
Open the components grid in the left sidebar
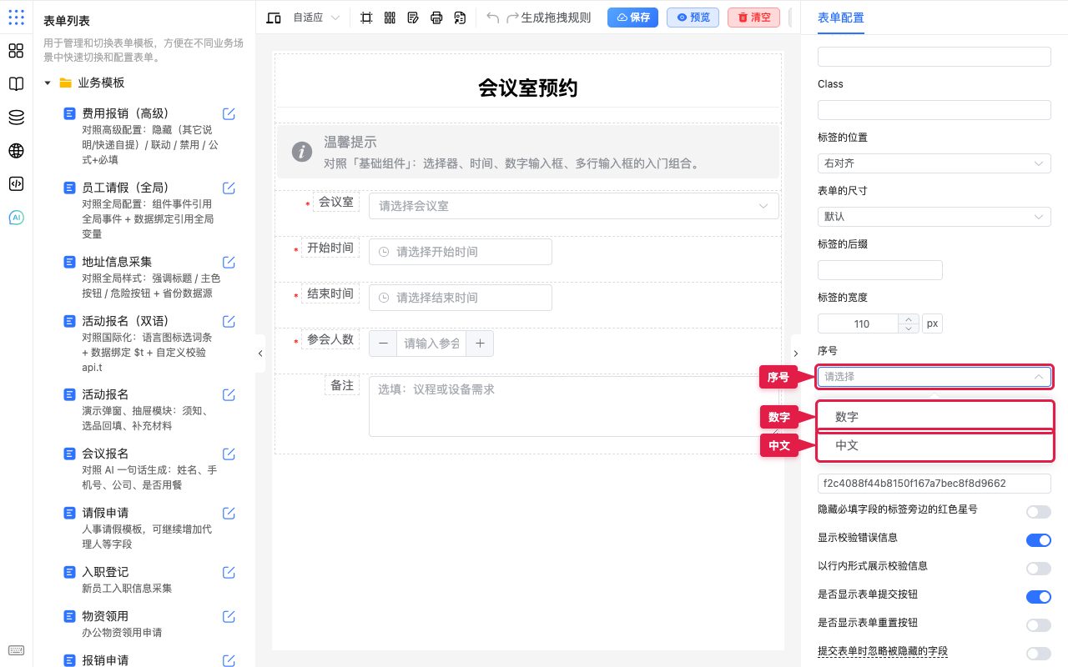16,51
